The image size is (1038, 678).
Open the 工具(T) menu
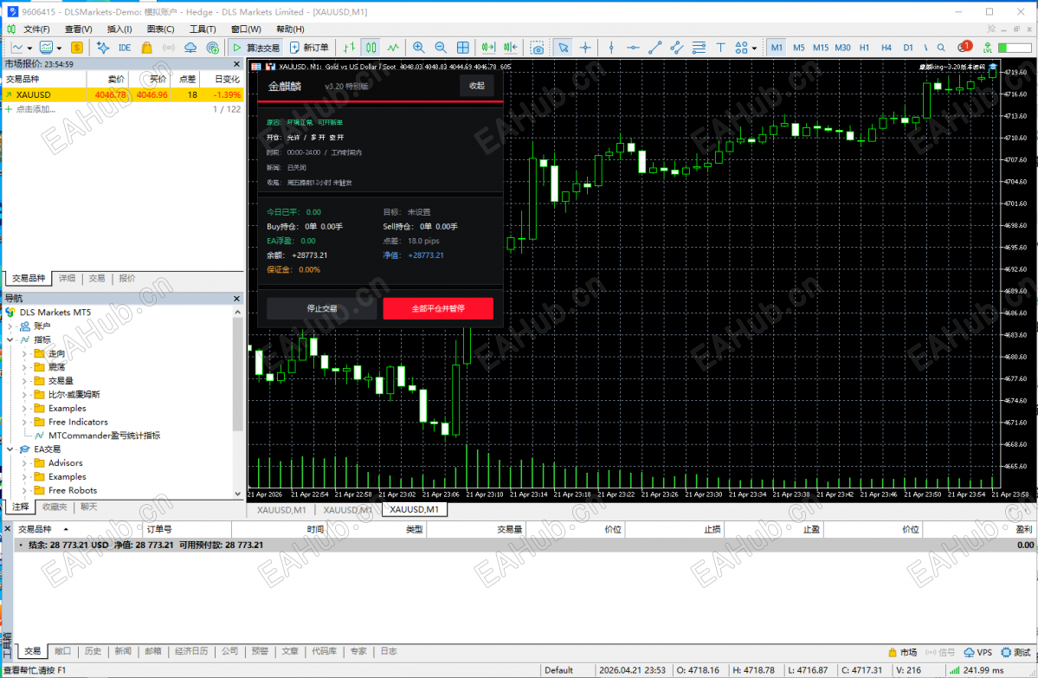click(x=203, y=29)
